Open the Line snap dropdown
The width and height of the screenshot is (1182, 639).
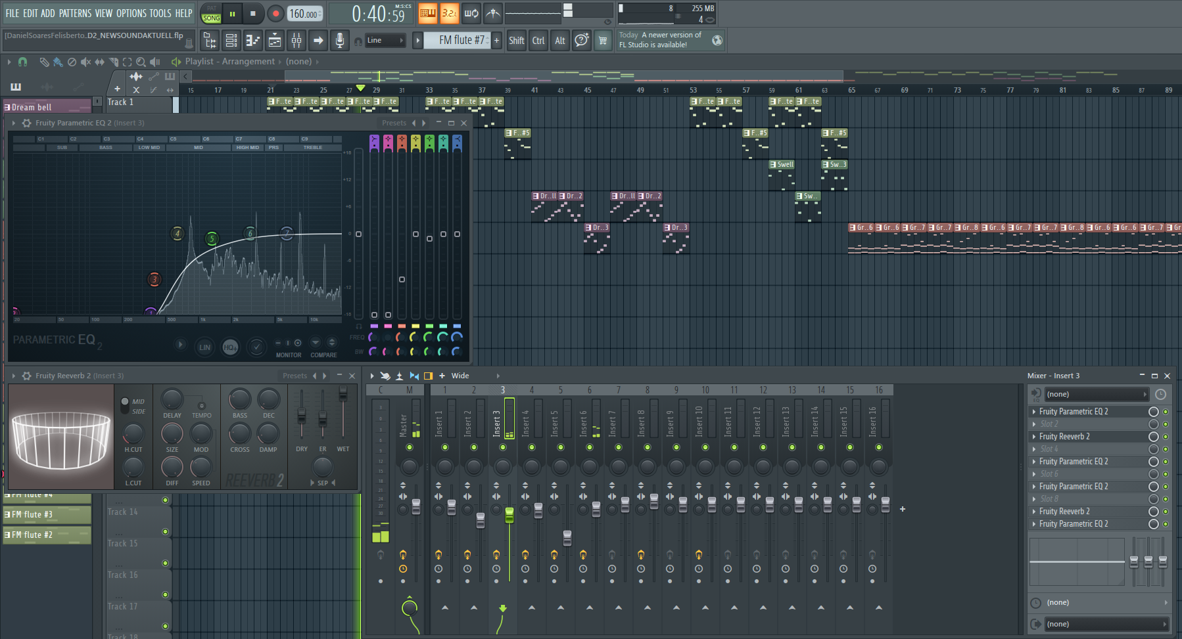(385, 41)
